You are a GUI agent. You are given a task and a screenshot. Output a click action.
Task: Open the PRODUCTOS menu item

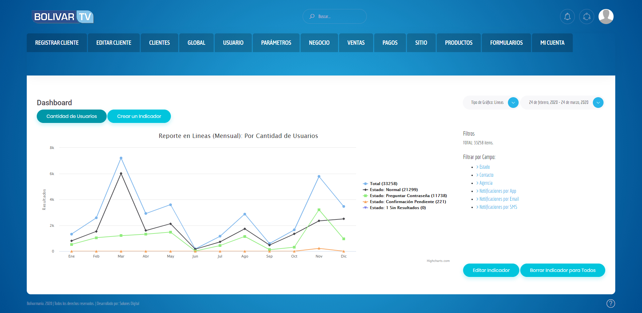coord(458,43)
